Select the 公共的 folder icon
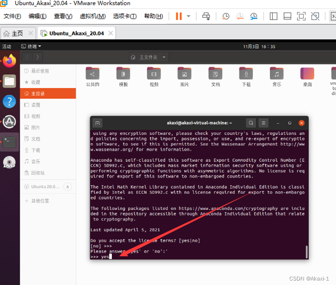The image size is (336, 285). (93, 74)
